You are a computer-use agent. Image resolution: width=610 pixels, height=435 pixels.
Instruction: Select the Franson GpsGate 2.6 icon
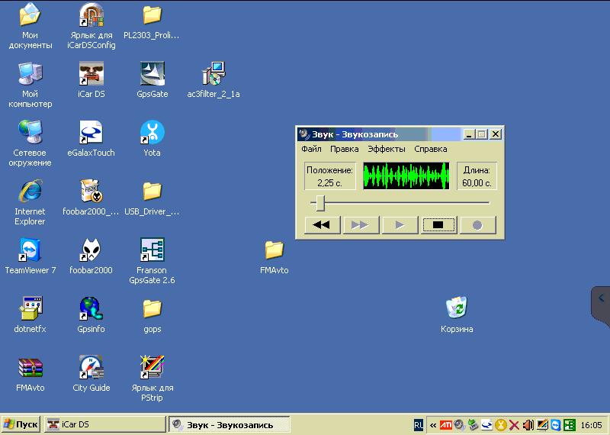pyautogui.click(x=152, y=250)
